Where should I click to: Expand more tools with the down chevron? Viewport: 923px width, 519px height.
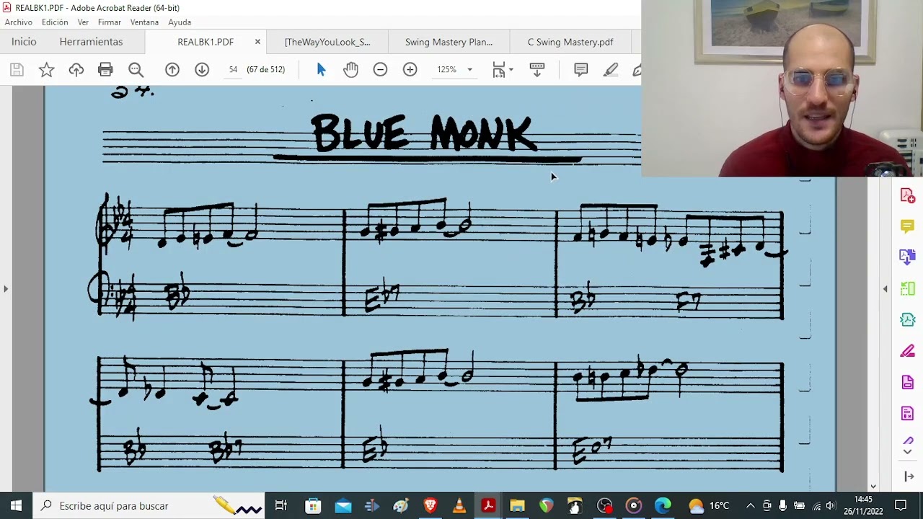click(908, 451)
